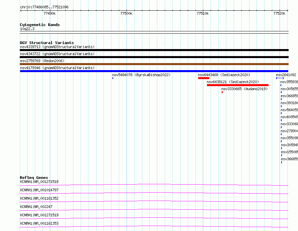
Task: Select the truncated nsv564059 variant label
Action: pyautogui.click(x=289, y=110)
